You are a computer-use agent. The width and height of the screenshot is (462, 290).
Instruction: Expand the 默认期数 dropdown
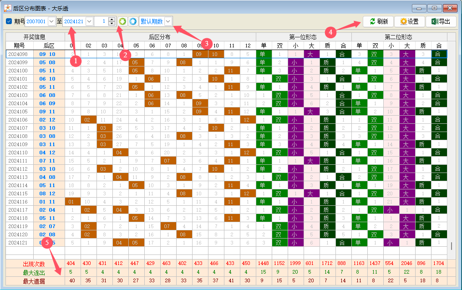(x=168, y=21)
